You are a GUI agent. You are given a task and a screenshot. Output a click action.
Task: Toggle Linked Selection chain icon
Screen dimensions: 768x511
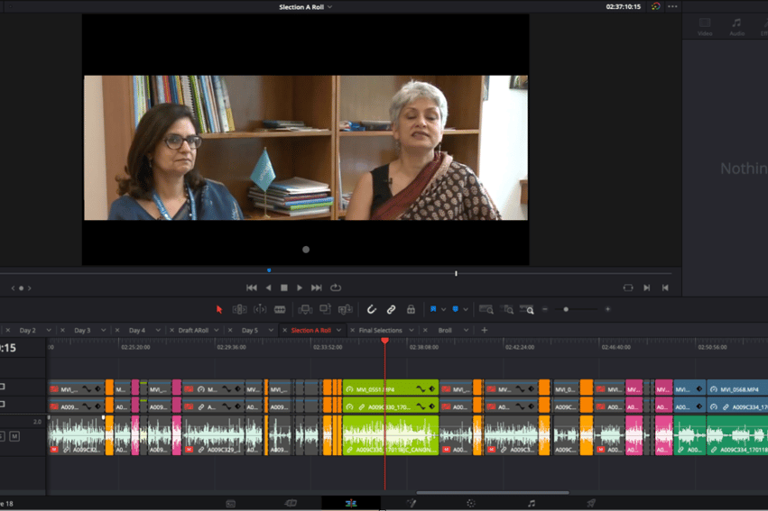pos(391,309)
